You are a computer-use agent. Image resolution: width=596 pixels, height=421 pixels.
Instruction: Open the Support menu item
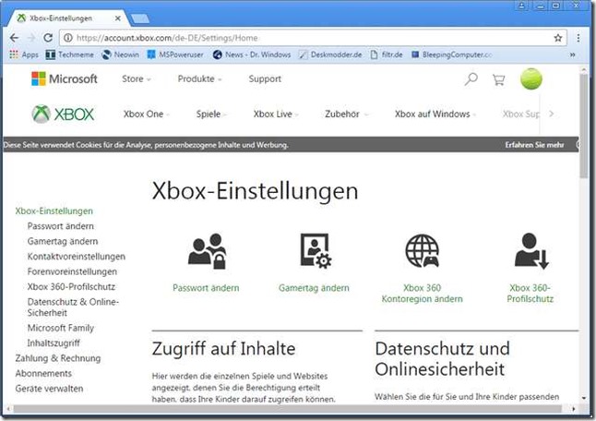tap(265, 78)
